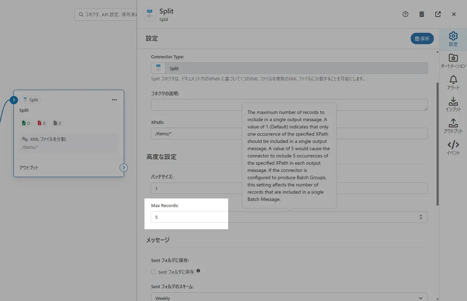Close the Split settings panel
Viewport: 467px width, 301px height.
point(454,14)
